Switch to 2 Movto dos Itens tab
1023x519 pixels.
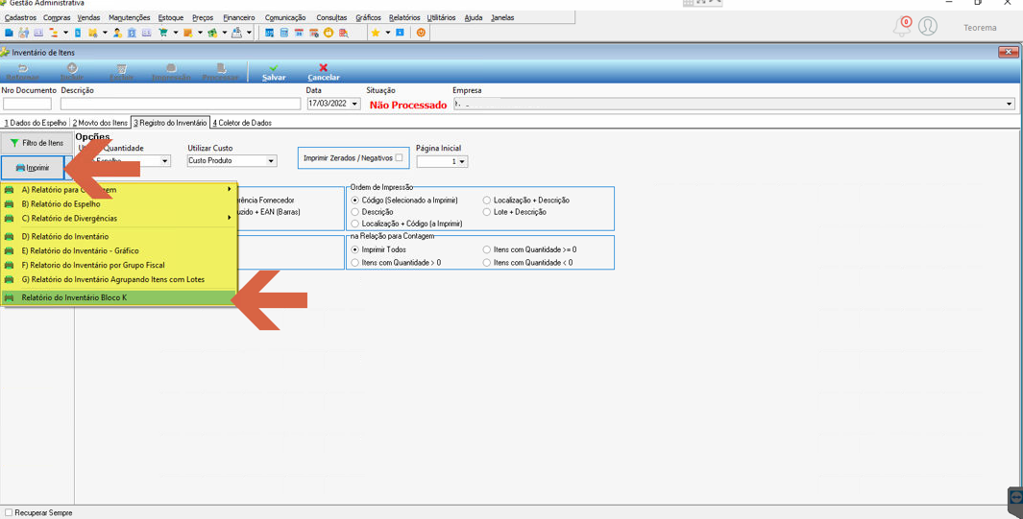tap(100, 123)
